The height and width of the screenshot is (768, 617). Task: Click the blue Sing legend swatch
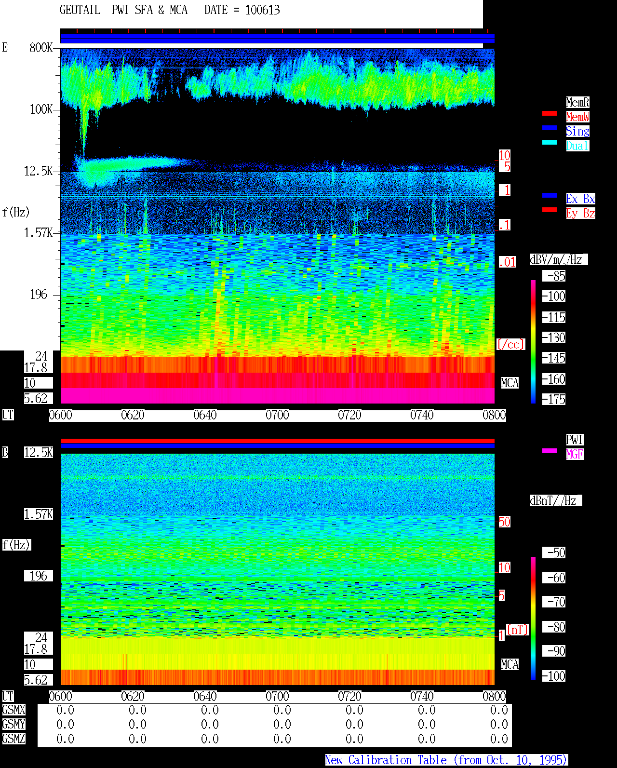(x=550, y=128)
